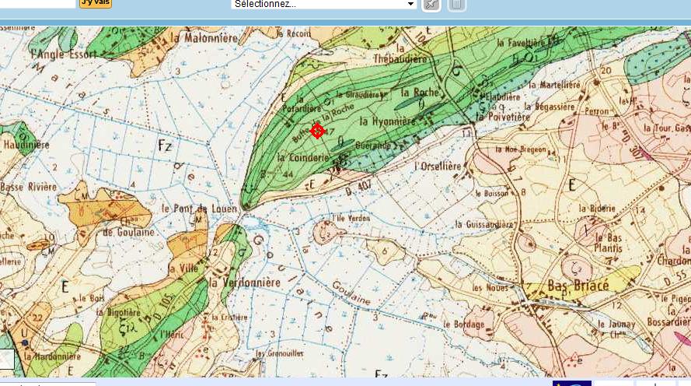Click the "l'Orsellière" place name
Screen dimensions: 691x386
tap(438, 167)
